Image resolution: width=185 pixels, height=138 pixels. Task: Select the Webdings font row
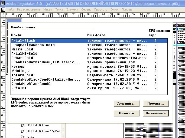(x=89, y=71)
